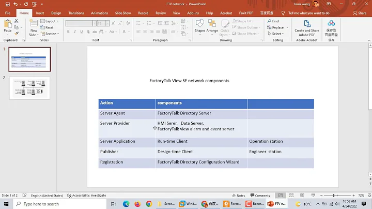
Task: Open the Slide Show tab
Action: point(123,13)
